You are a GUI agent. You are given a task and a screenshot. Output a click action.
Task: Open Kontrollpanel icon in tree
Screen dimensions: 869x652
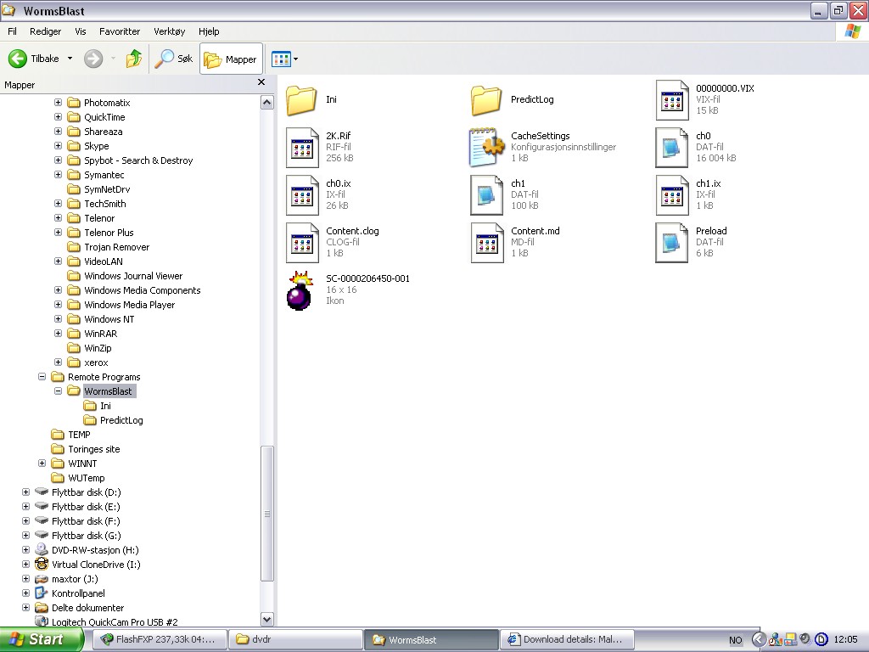click(x=42, y=593)
